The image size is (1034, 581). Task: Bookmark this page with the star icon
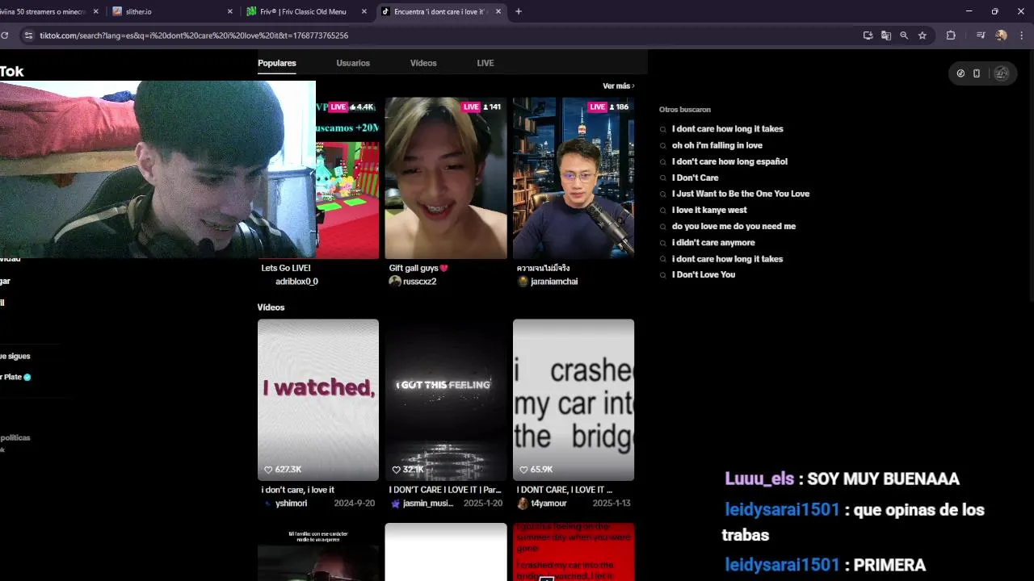923,36
